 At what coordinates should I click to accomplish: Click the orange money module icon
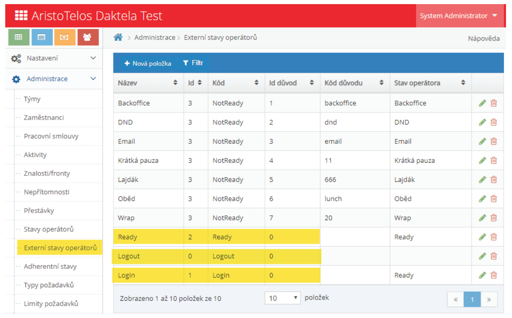point(64,37)
